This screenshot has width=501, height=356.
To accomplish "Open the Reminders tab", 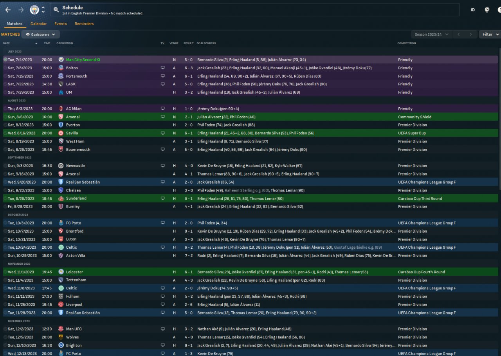I will (84, 24).
